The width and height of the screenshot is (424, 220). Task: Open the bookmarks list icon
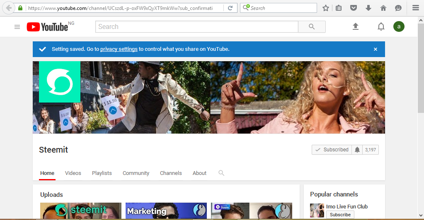tap(339, 8)
